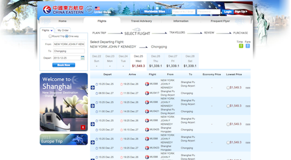Image resolution: width=291 pixels, height=160 pixels.
Task: Select the Round Trip radio button
Action: (50, 36)
